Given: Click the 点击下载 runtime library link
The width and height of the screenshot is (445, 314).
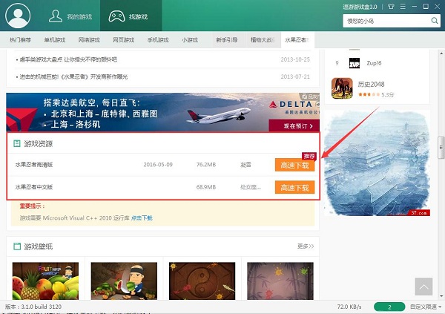Looking at the screenshot, I should pyautogui.click(x=142, y=218).
